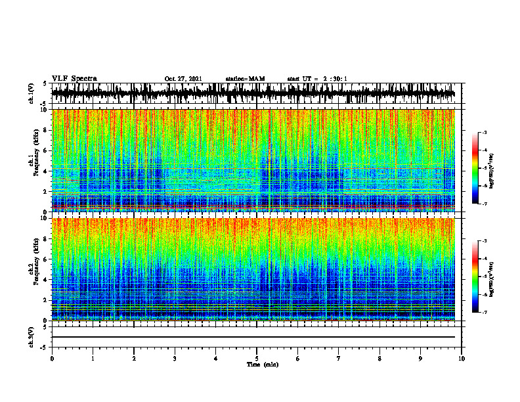The height and width of the screenshot is (402, 520).
Task: Click the "ch.3(V)" axis label
Action: [x=32, y=337]
